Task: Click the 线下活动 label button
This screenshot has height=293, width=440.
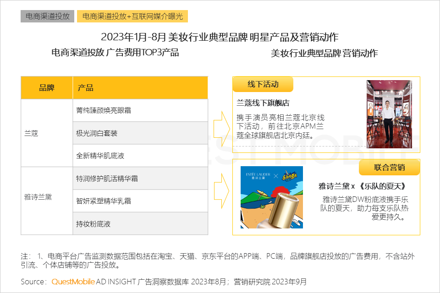Action: pos(263,84)
